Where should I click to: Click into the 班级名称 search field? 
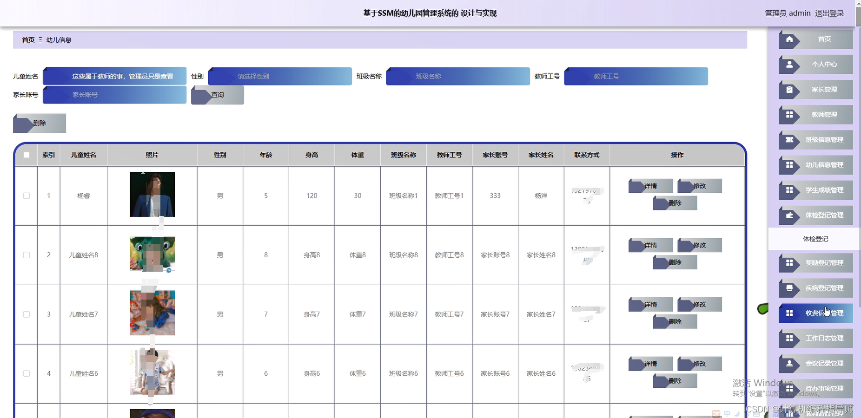458,76
